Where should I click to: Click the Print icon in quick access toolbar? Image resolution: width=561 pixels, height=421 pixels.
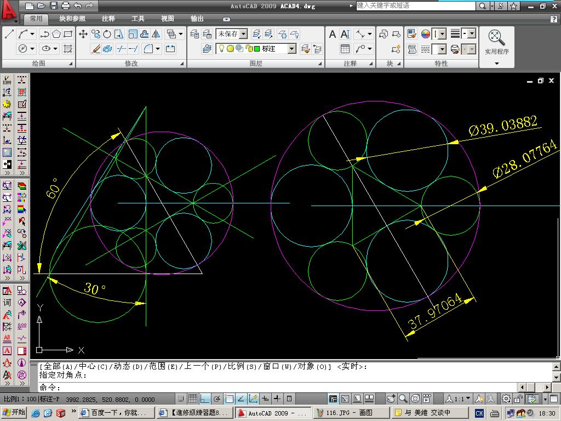pyautogui.click(x=66, y=5)
